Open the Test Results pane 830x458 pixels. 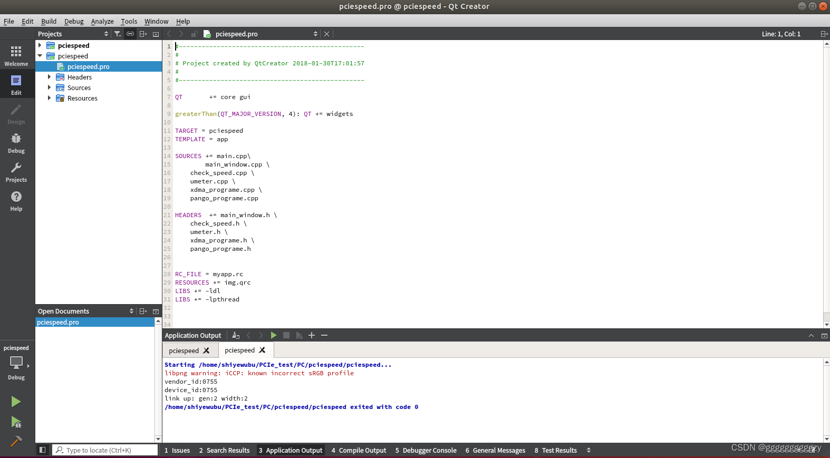(x=555, y=450)
